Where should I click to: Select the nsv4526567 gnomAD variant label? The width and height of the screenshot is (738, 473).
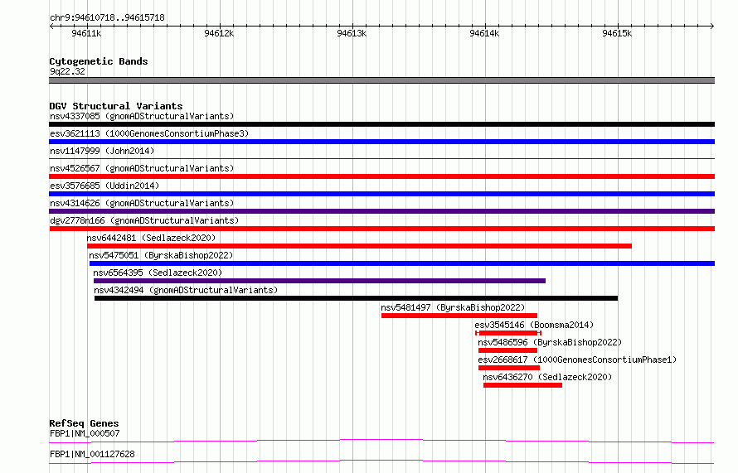click(142, 168)
